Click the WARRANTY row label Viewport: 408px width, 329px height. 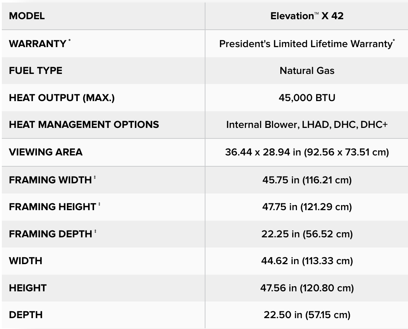pyautogui.click(x=38, y=44)
